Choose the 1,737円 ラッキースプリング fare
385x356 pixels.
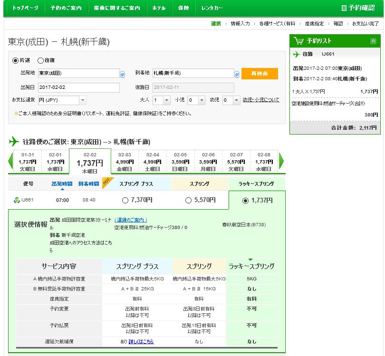click(x=245, y=201)
